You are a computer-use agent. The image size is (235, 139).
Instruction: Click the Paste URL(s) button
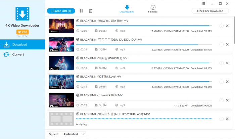(x=61, y=11)
